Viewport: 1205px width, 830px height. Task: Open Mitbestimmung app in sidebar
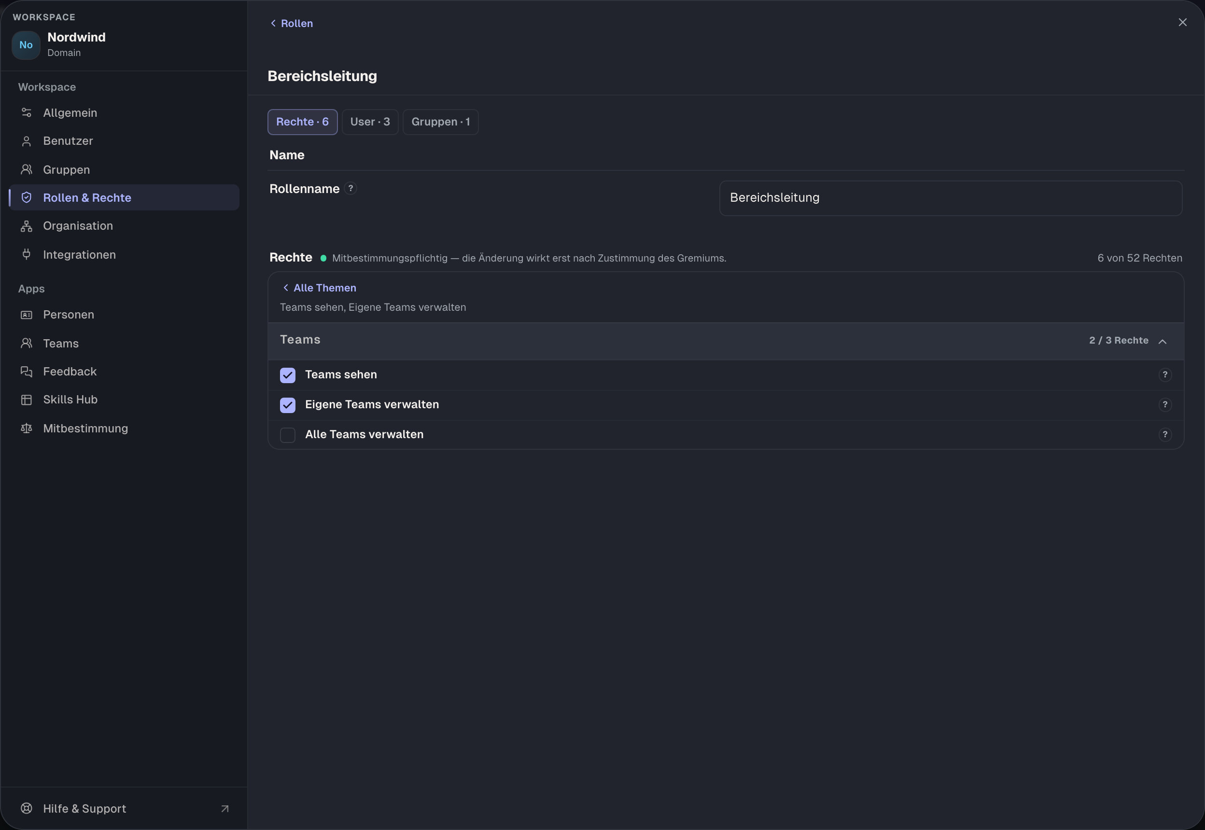[124, 428]
